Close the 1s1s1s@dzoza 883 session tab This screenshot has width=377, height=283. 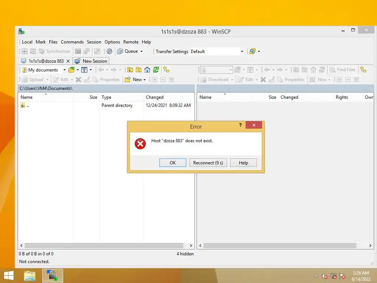(x=68, y=61)
